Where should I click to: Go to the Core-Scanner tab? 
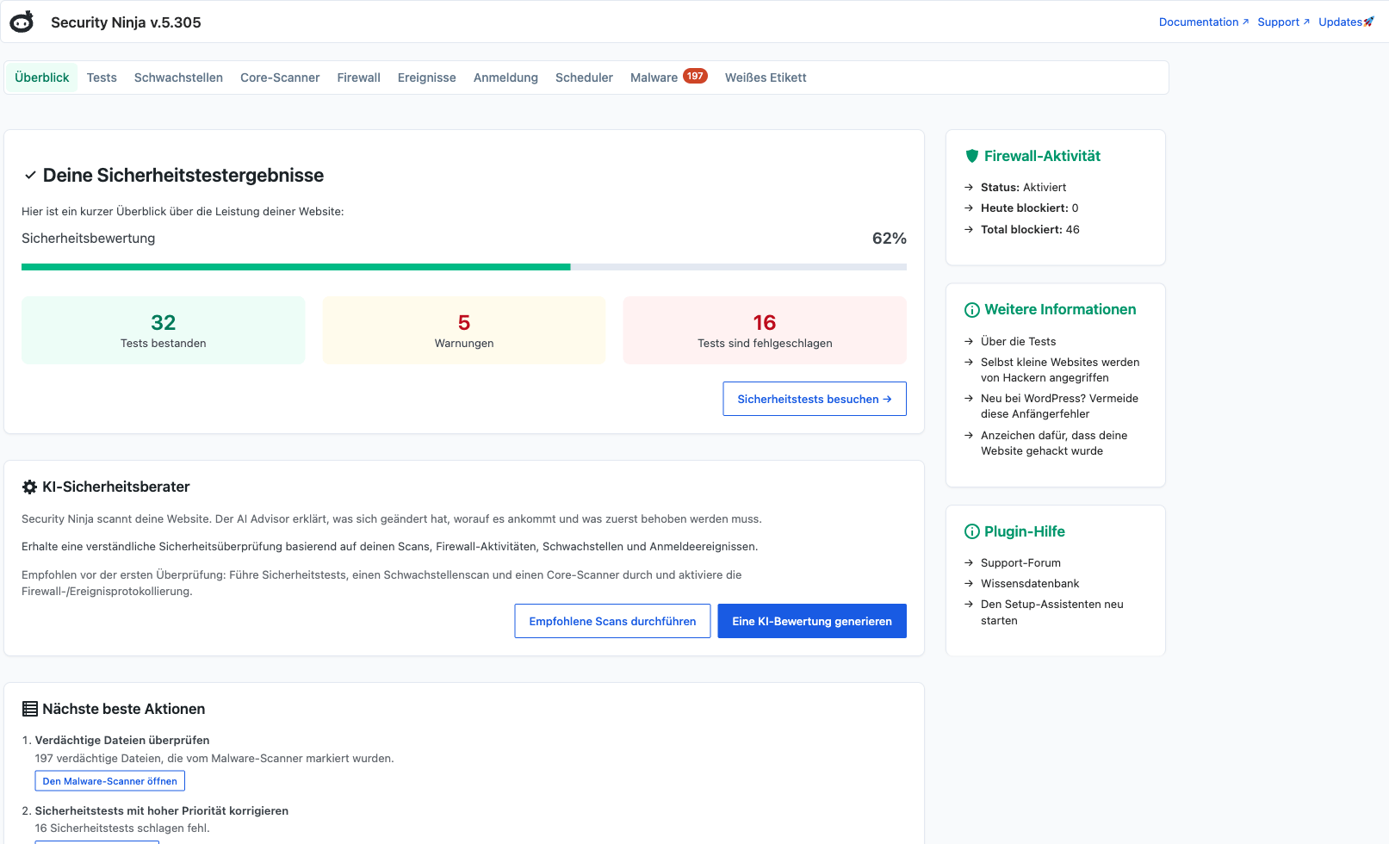click(x=280, y=78)
